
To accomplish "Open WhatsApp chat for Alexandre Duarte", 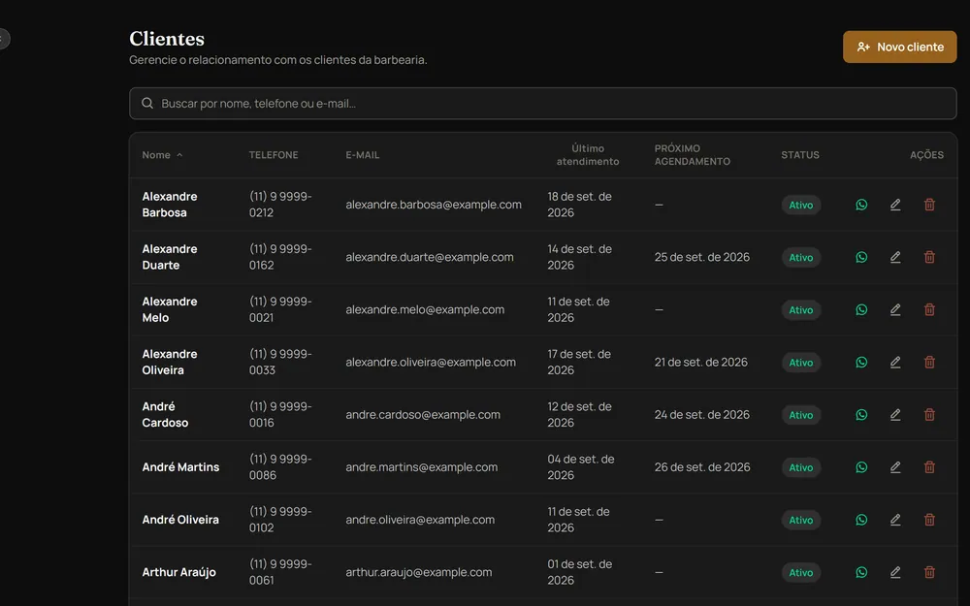I will click(861, 257).
